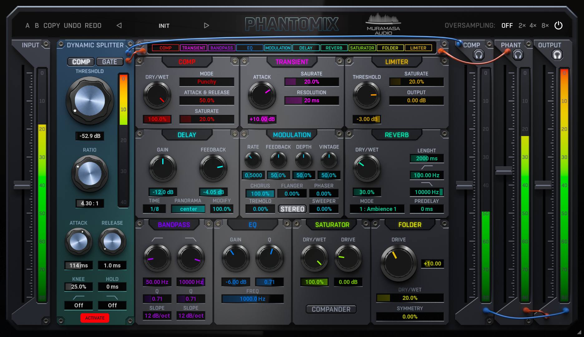Click the reverb high-cut filter shape icon
The height and width of the screenshot is (337, 584).
click(x=427, y=184)
